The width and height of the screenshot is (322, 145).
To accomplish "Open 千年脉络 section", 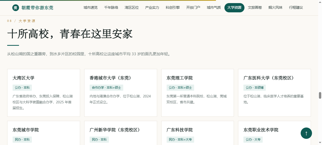I will tap(111, 7).
